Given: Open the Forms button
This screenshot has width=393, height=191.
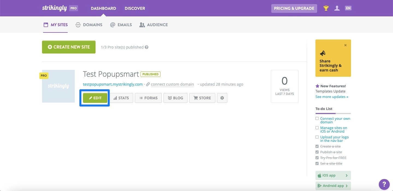Looking at the screenshot, I should point(148,98).
